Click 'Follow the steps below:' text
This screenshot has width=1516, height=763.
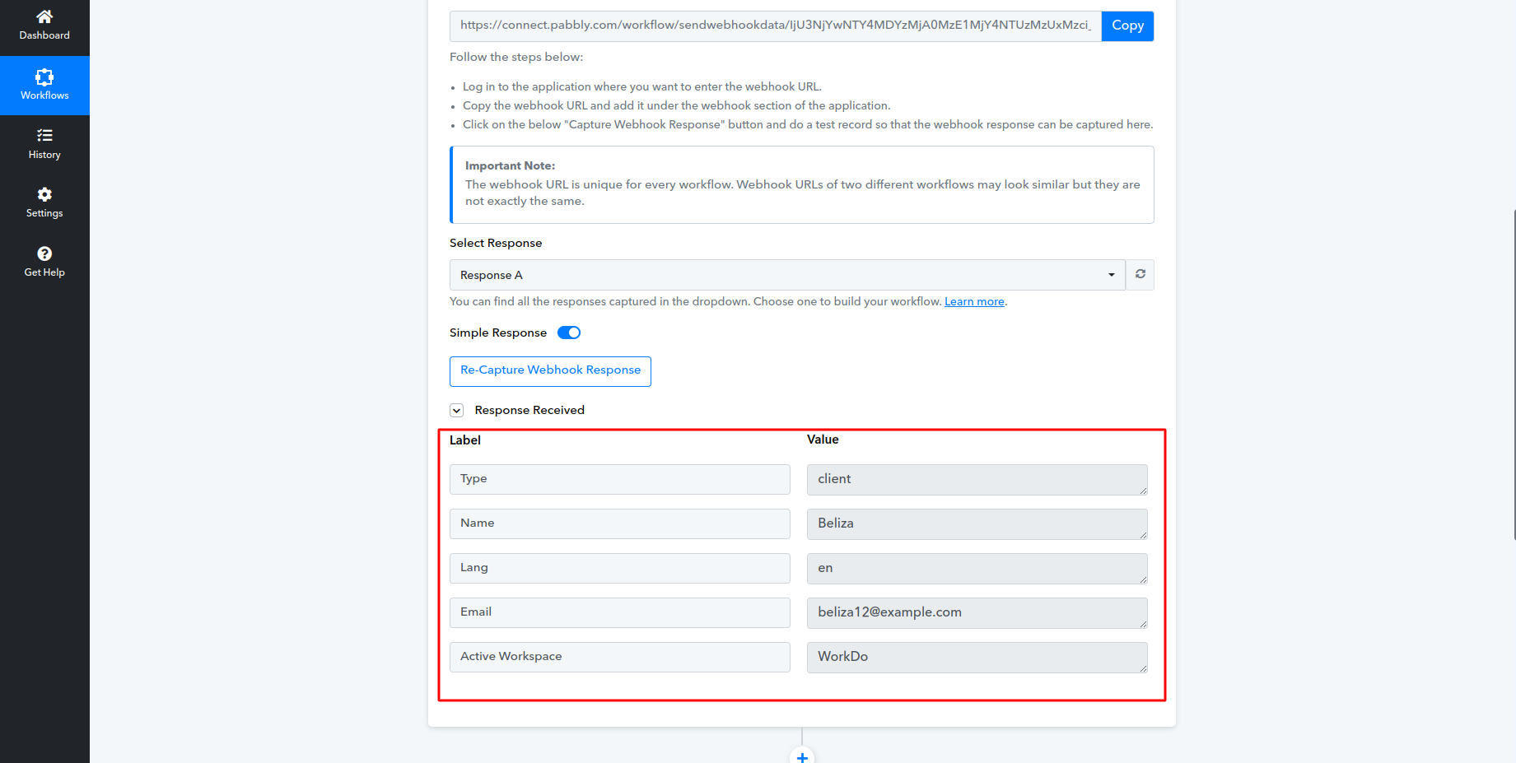point(516,57)
